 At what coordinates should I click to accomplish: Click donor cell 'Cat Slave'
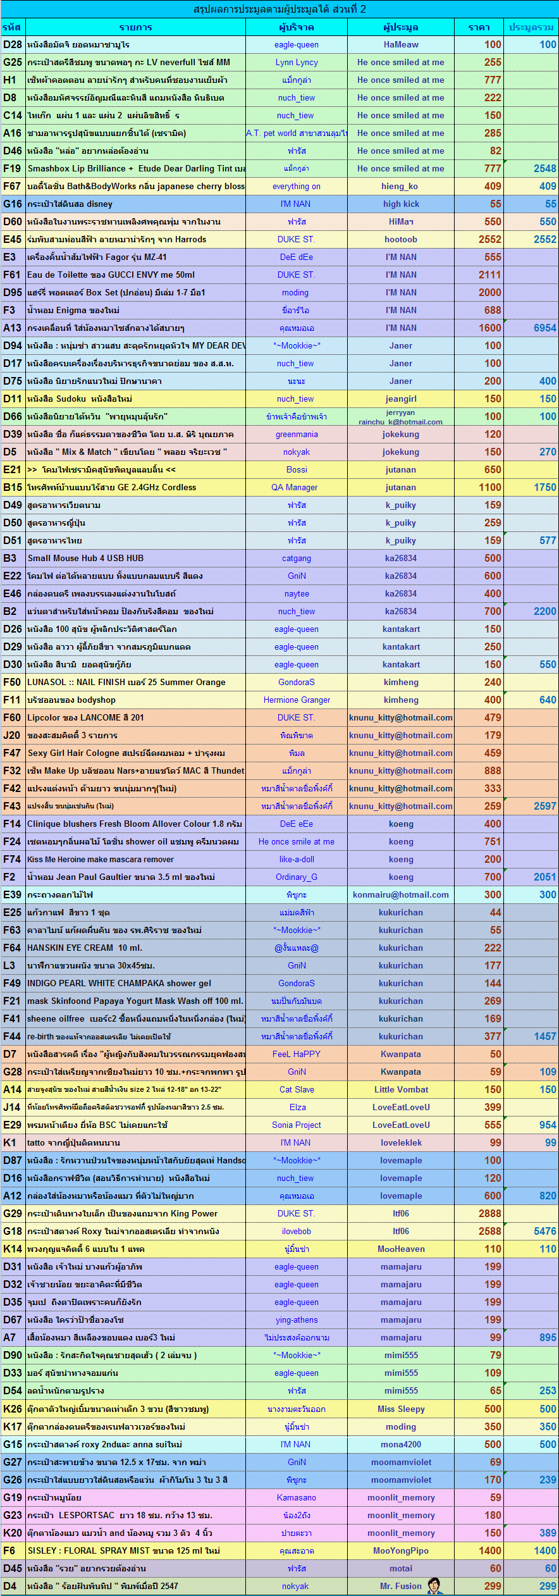tap(297, 1090)
